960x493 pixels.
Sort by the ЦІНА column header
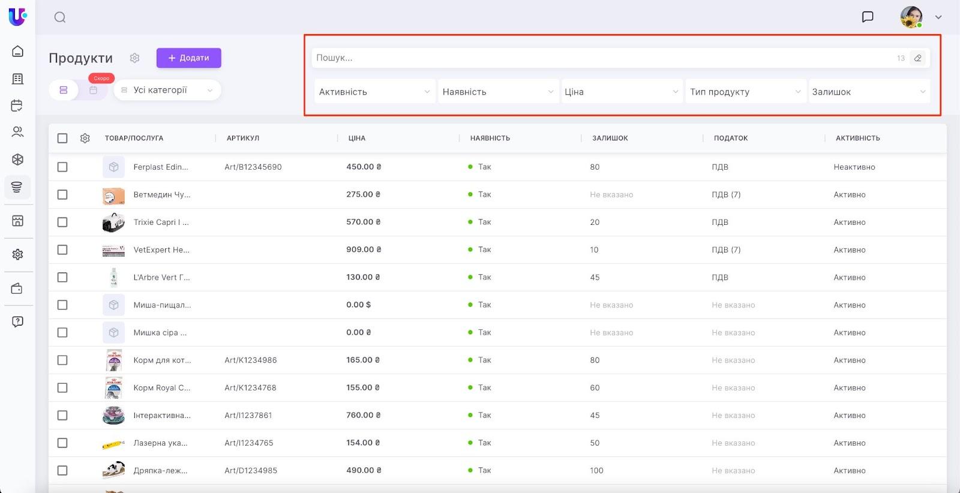[x=357, y=139]
